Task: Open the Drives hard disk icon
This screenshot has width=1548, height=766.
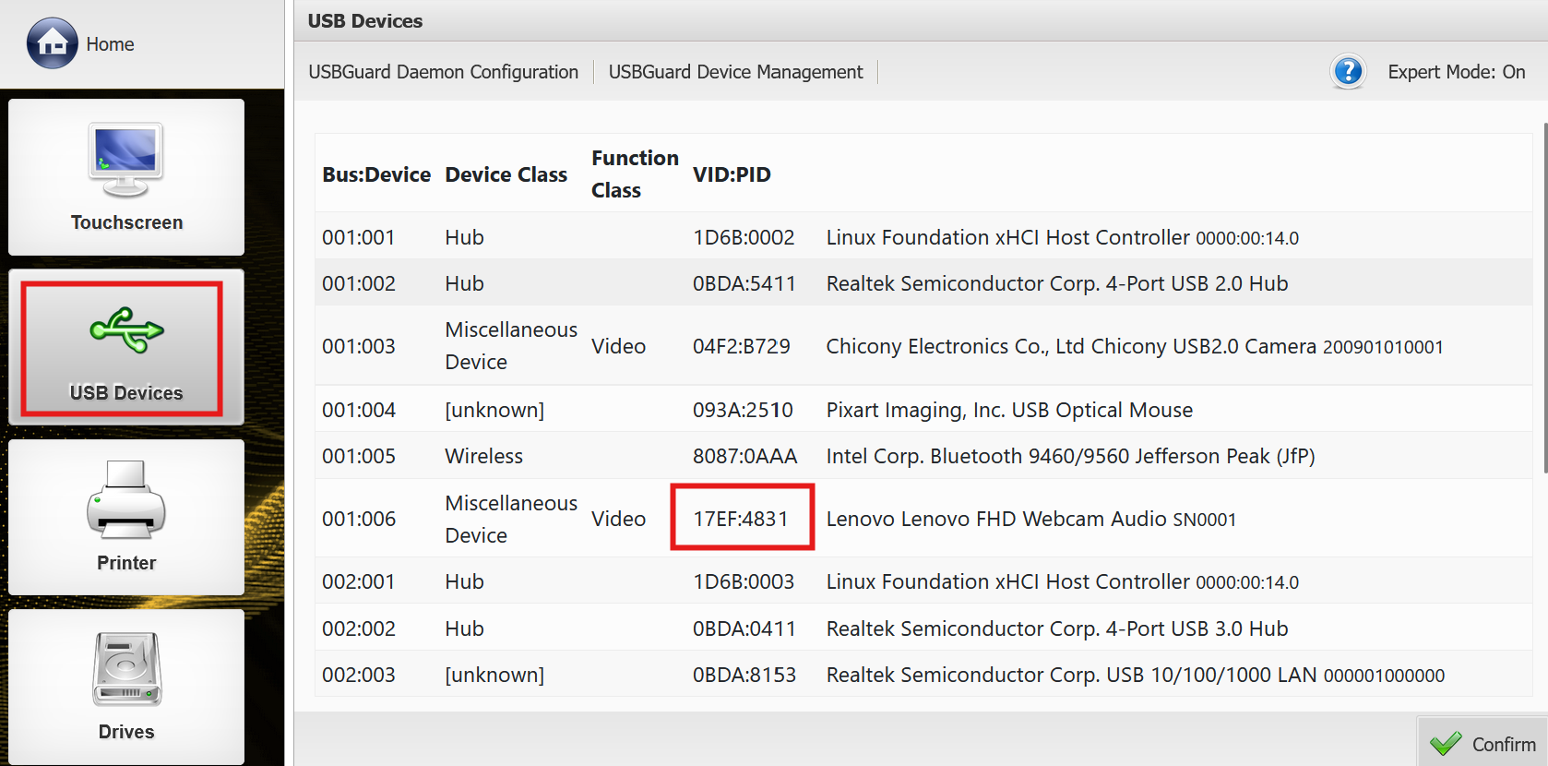Action: point(126,669)
